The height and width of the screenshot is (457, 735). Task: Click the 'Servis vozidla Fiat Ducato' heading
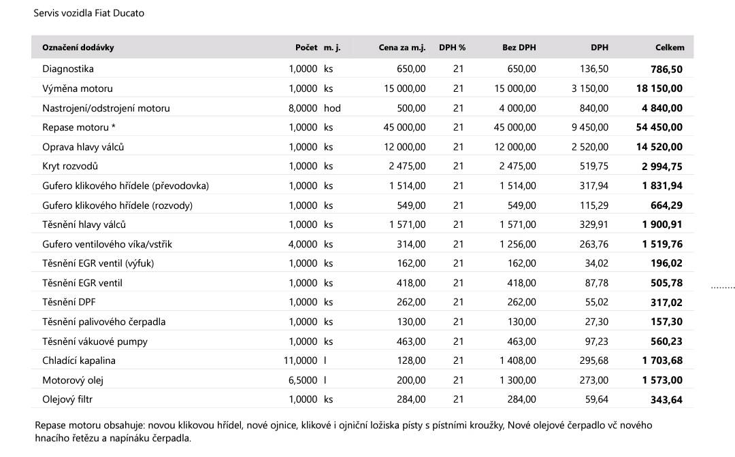coord(88,13)
